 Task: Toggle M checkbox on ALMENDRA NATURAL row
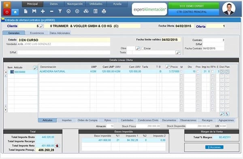point(181,71)
